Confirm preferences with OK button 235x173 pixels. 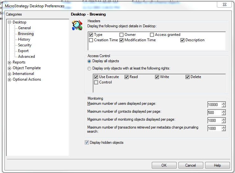coord(164,165)
